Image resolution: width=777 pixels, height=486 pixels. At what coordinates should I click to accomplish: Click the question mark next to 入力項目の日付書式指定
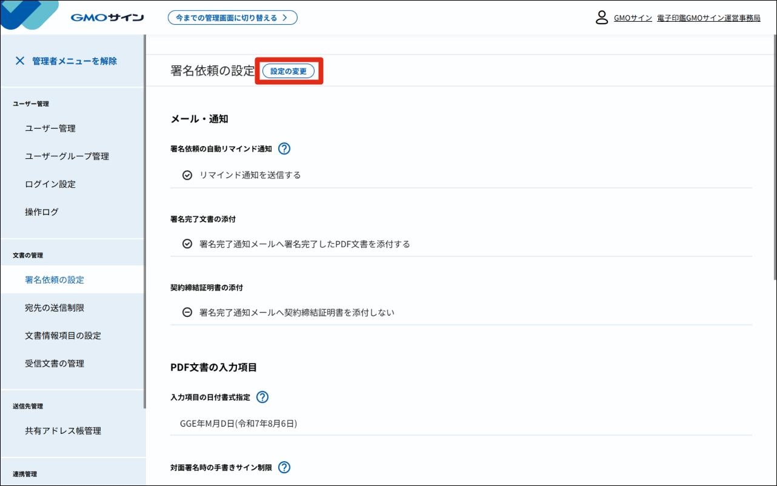coord(262,397)
